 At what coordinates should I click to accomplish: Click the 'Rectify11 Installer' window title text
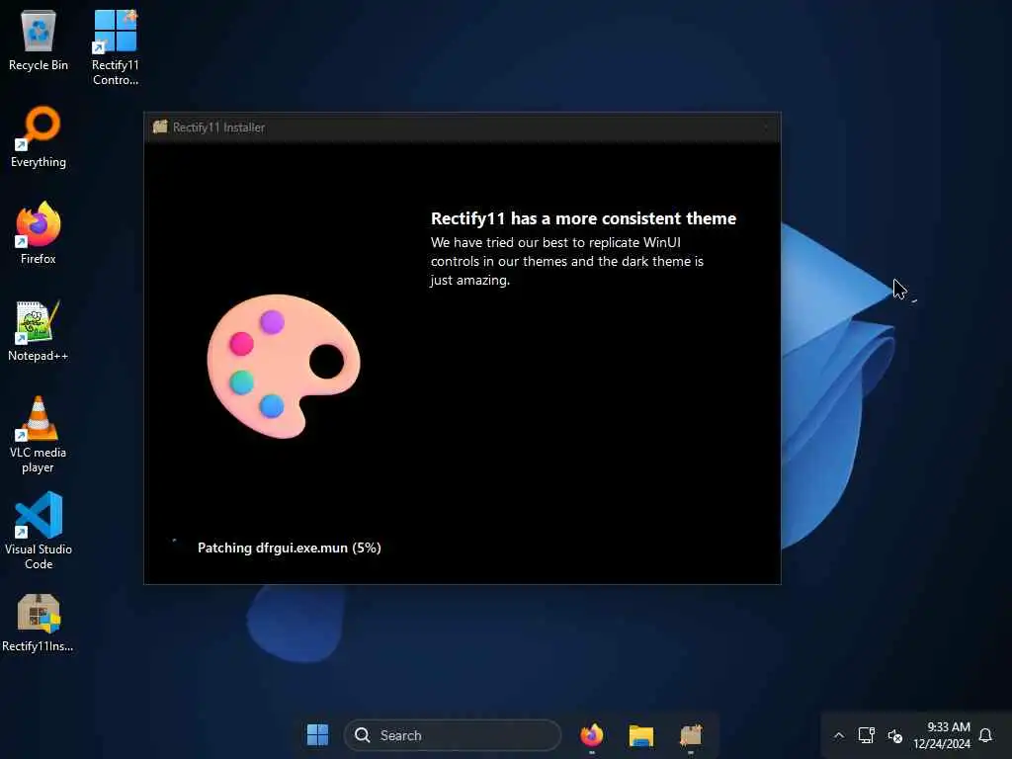click(218, 127)
